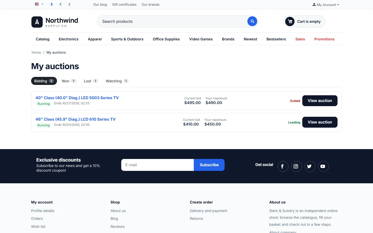Open the empty cart icon
373x233 pixels.
click(x=290, y=21)
